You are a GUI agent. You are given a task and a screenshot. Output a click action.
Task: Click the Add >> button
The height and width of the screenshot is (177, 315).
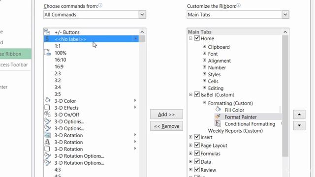[166, 115]
